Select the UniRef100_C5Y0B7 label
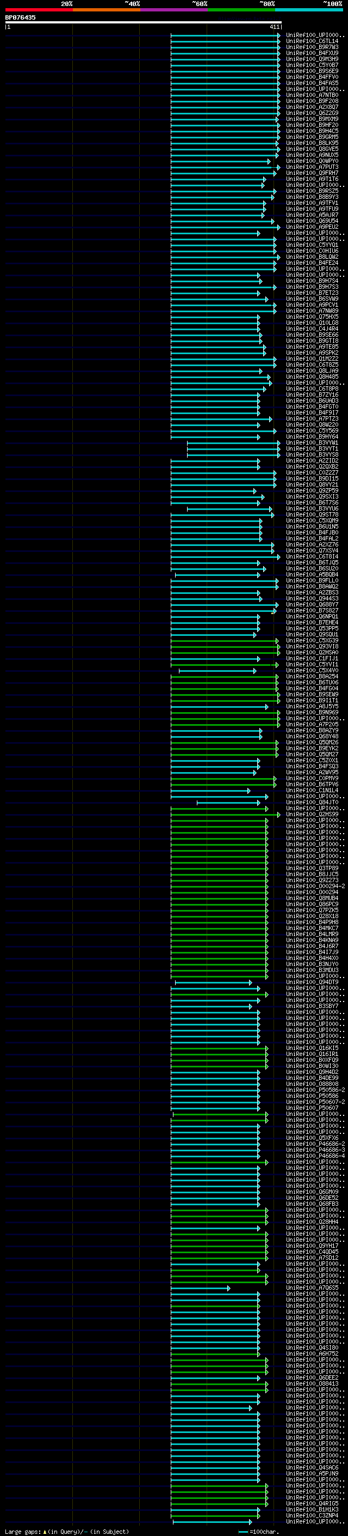This screenshot has width=348, height=1536. (312, 65)
